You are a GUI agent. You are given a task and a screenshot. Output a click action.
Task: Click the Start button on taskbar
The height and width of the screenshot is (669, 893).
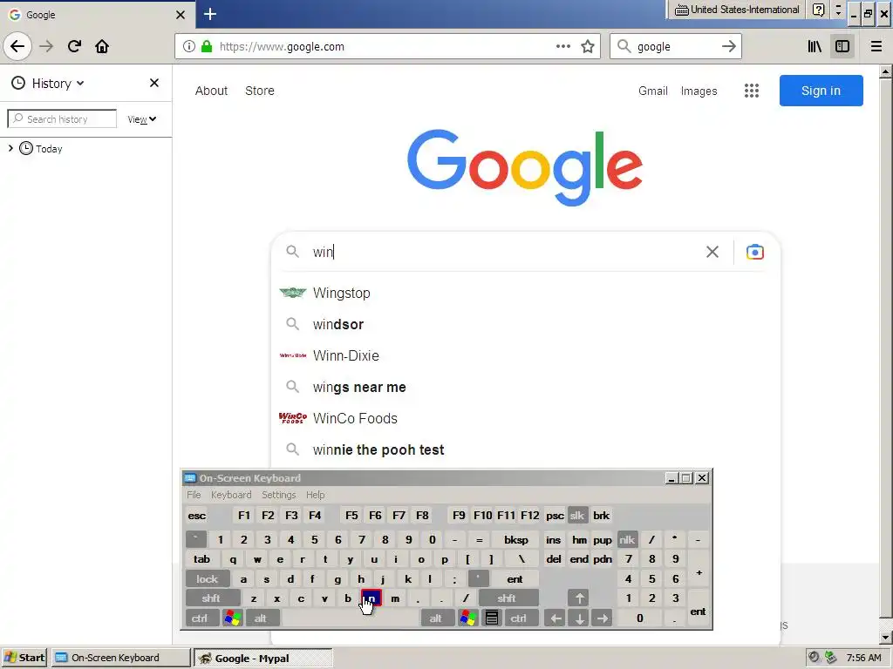[x=24, y=658]
